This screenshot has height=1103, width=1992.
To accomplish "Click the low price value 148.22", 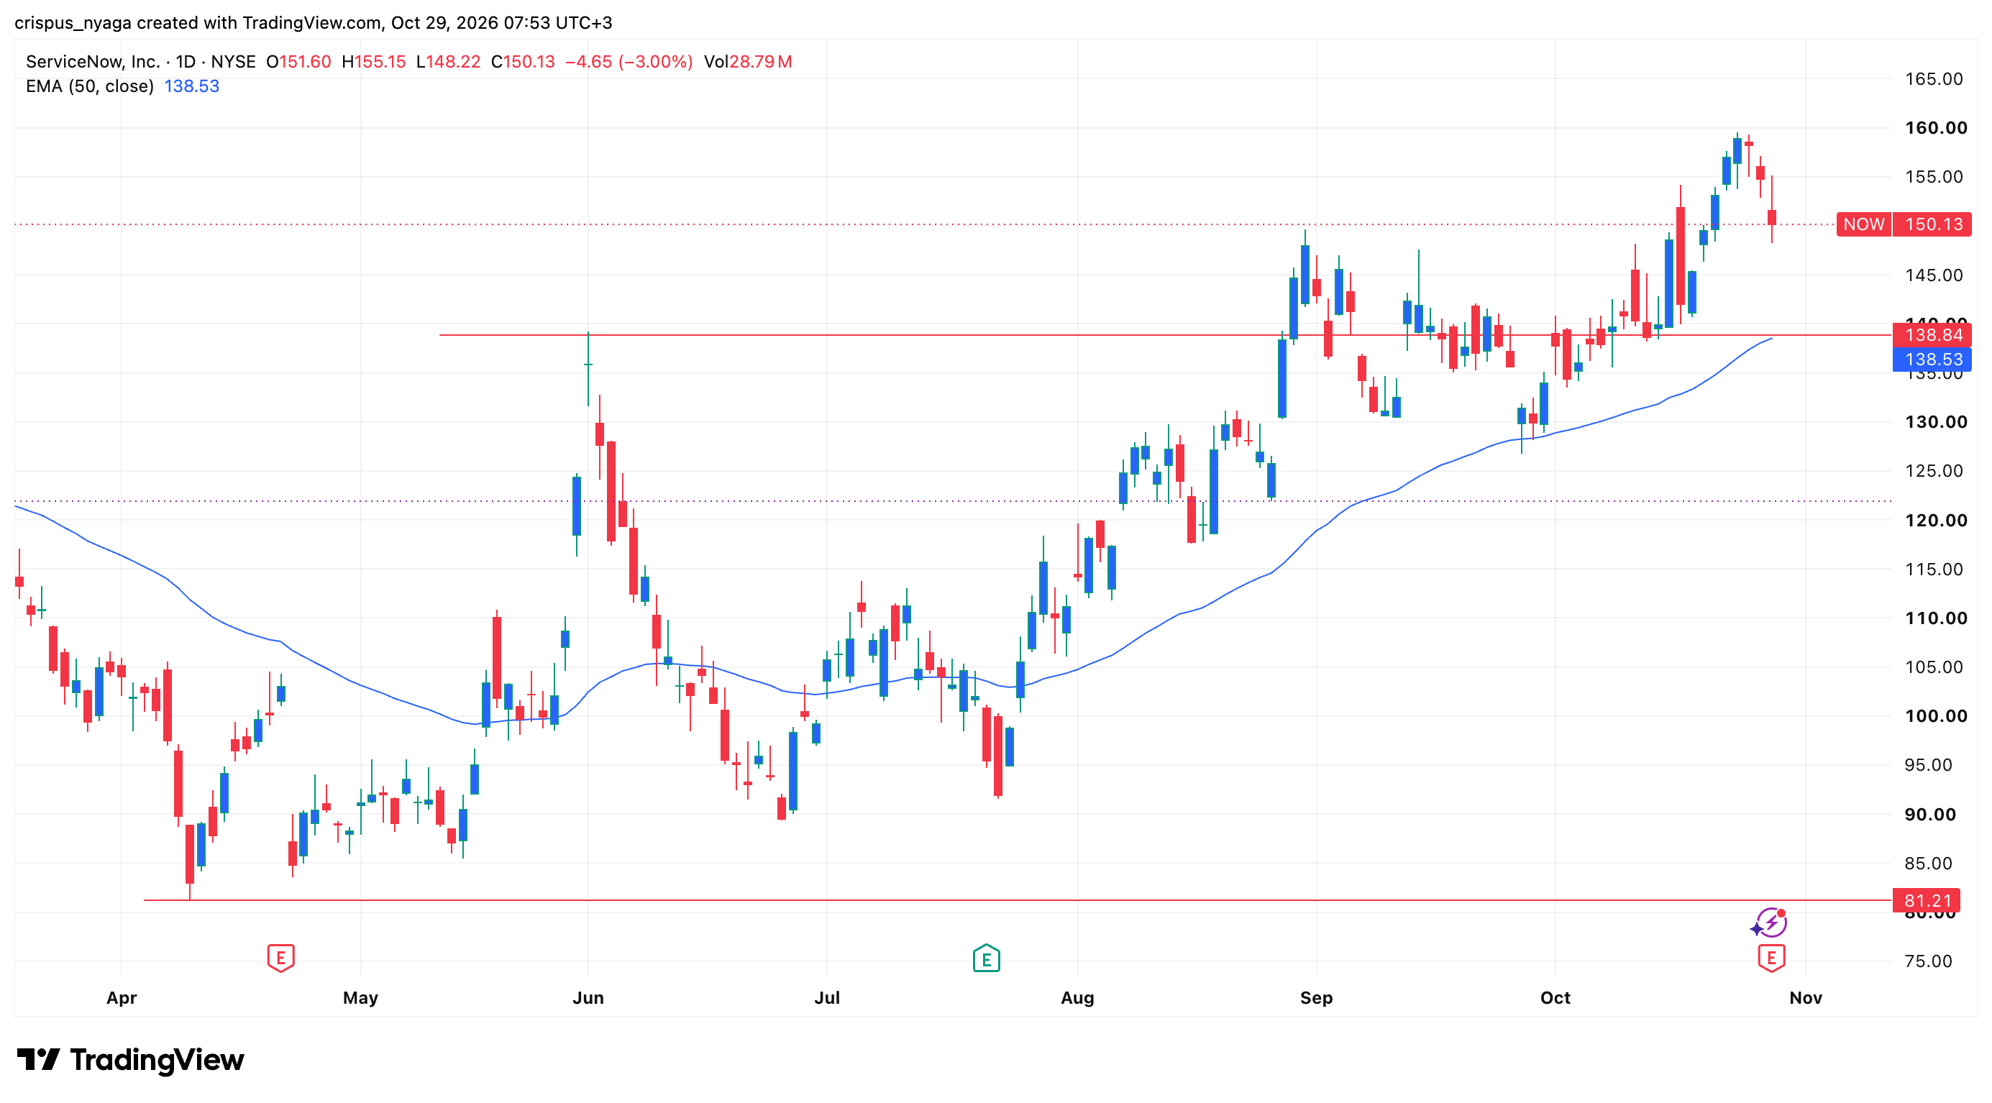I will tap(453, 62).
